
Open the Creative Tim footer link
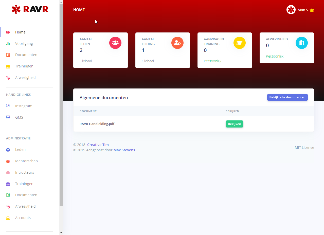pyautogui.click(x=98, y=145)
